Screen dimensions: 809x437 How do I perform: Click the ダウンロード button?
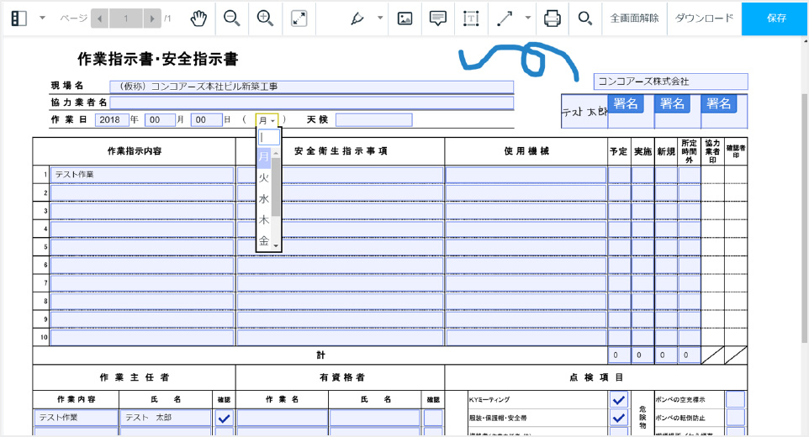[704, 18]
